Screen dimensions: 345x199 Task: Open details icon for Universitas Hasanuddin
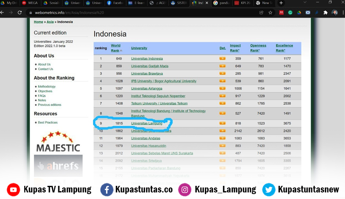(223, 146)
